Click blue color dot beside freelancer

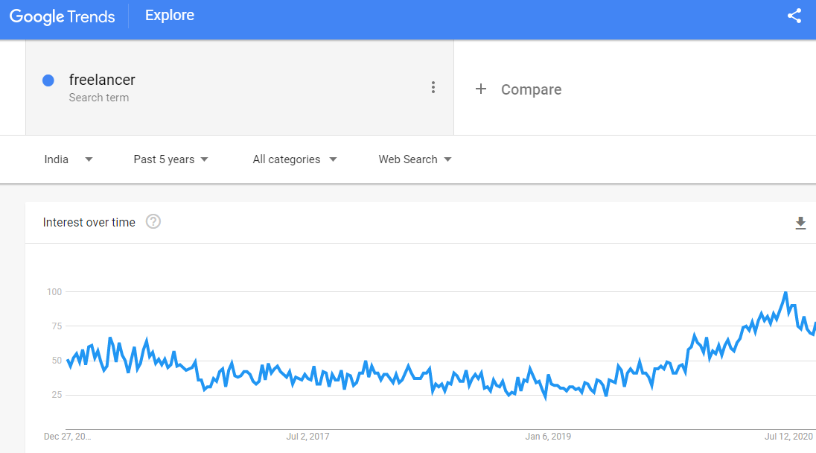pos(48,80)
